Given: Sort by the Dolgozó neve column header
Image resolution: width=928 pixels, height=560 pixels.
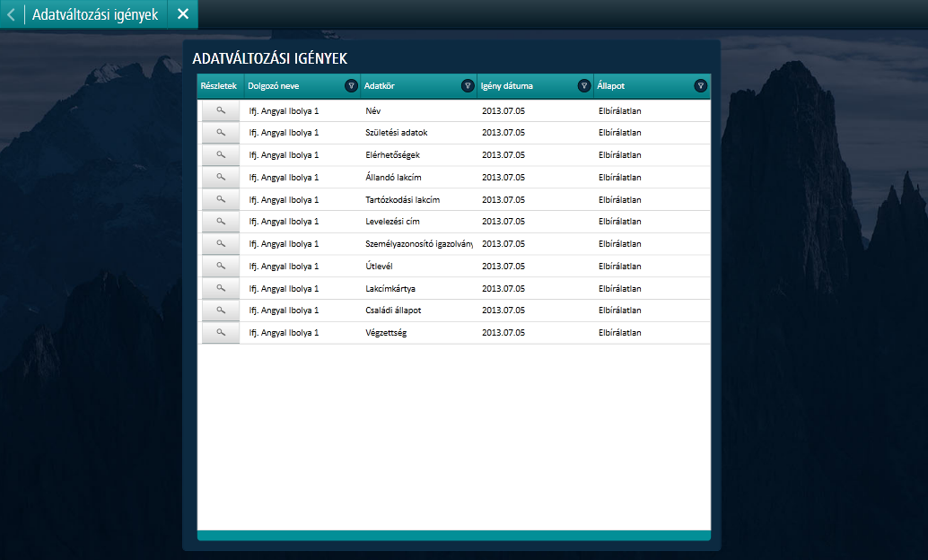Looking at the screenshot, I should [x=274, y=86].
